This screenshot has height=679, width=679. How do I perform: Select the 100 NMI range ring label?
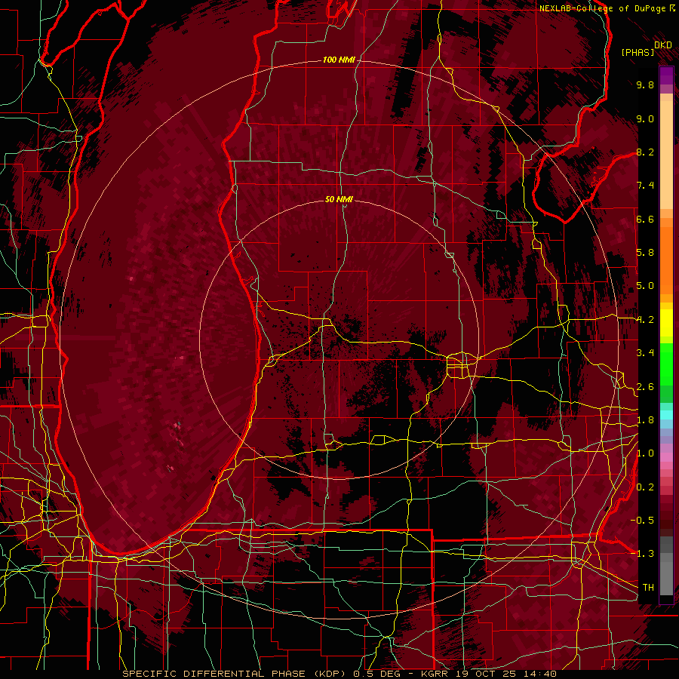click(x=339, y=60)
